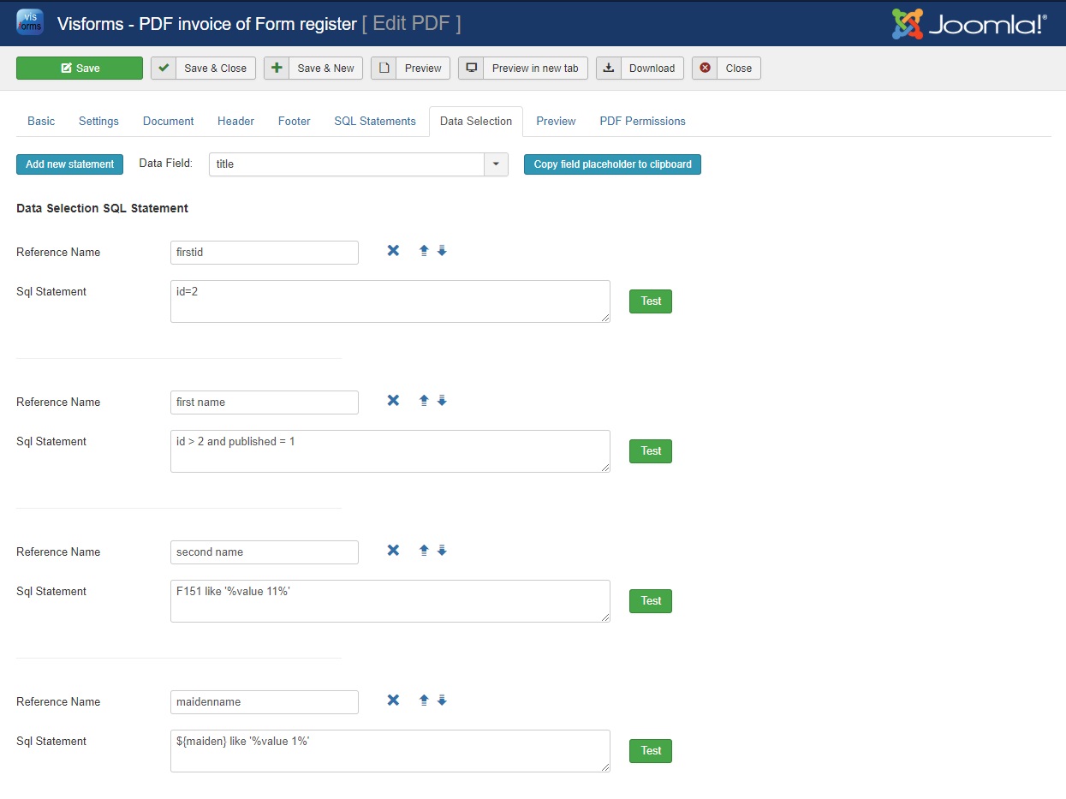Screen dimensions: 1066x799
Task: Switch to the SQL Statements tab
Action: [374, 122]
